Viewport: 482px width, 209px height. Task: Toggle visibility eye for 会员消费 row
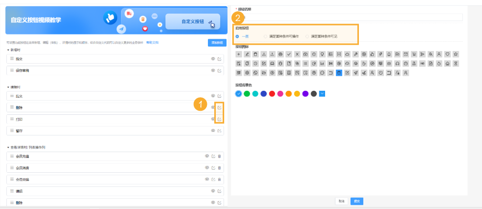(207, 168)
